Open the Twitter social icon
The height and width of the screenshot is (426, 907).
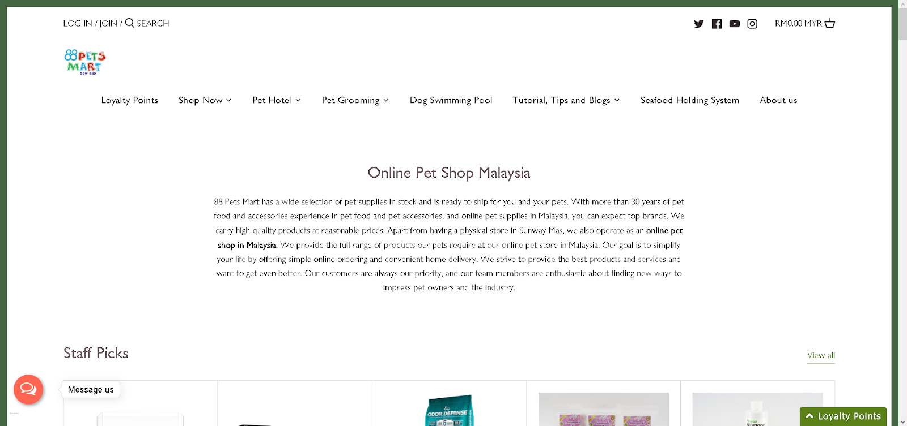(x=698, y=24)
